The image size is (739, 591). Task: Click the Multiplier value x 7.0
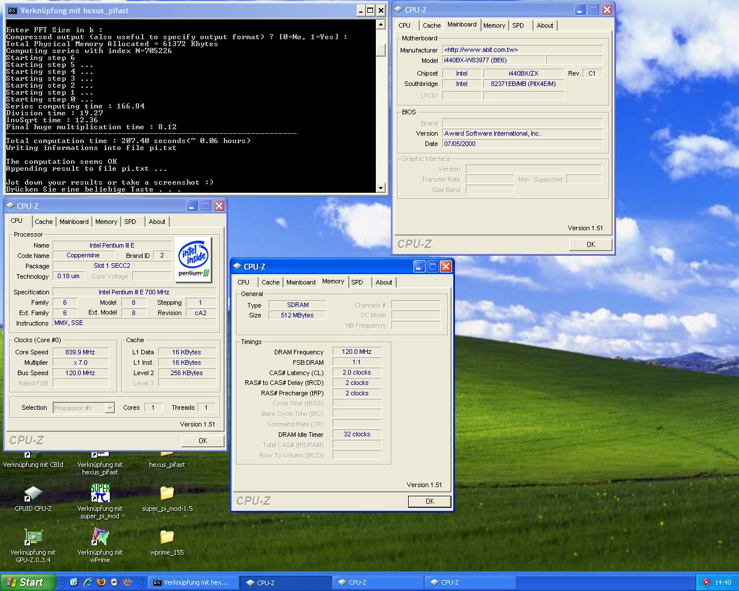(x=80, y=362)
